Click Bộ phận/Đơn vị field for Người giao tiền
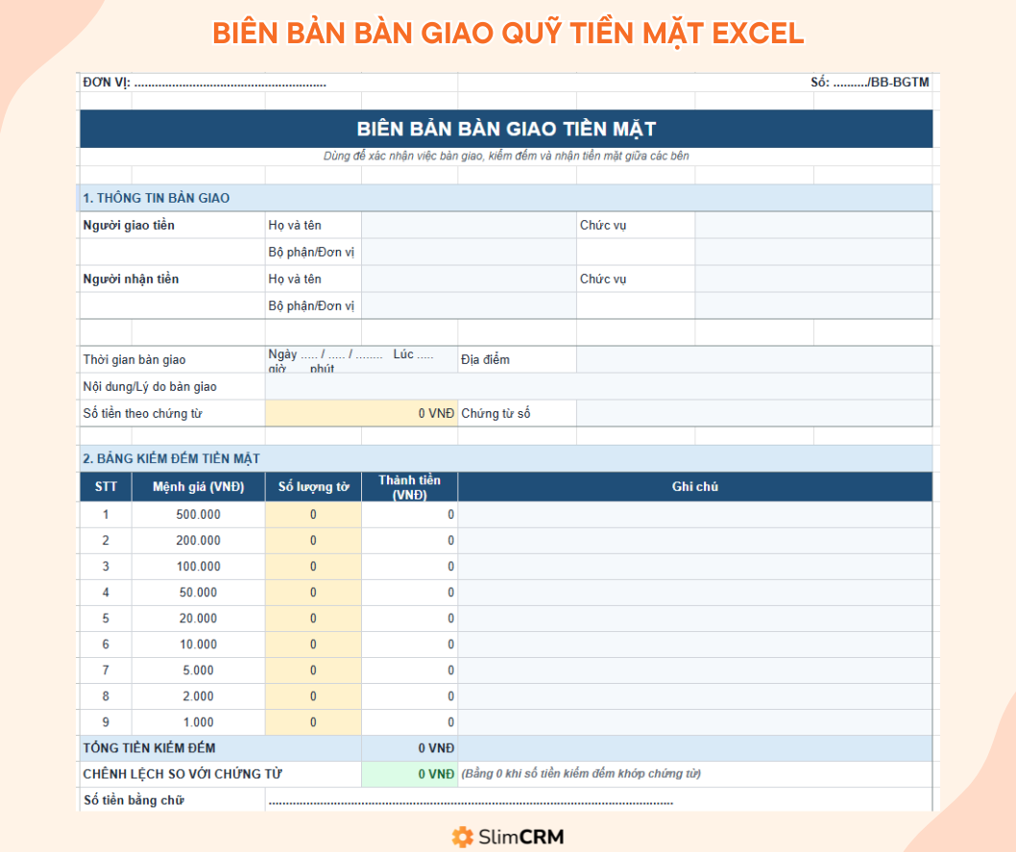The image size is (1016, 852). coord(470,252)
